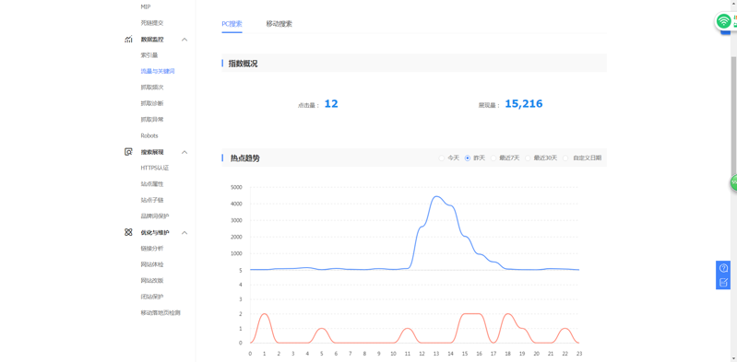Viewport: 737px width, 362px height.
Task: Collapse the 优化与维护 section chevron
Action: point(184,232)
